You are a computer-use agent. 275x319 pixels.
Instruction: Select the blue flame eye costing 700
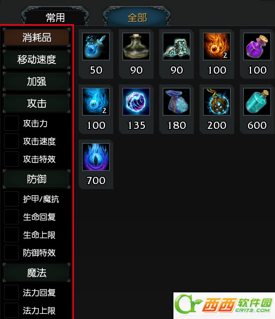click(x=96, y=157)
